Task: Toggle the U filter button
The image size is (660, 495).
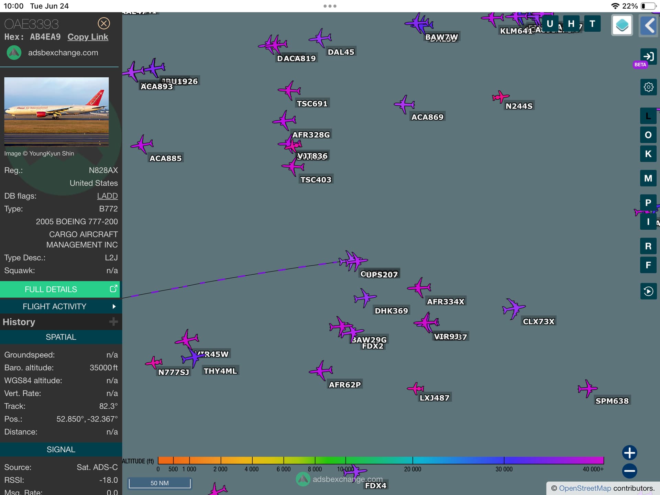Action: 550,24
